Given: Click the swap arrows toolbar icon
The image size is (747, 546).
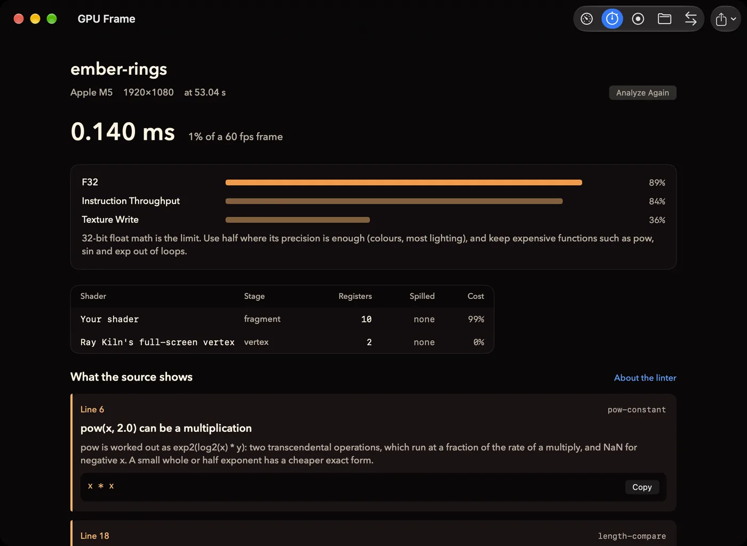Looking at the screenshot, I should [690, 19].
